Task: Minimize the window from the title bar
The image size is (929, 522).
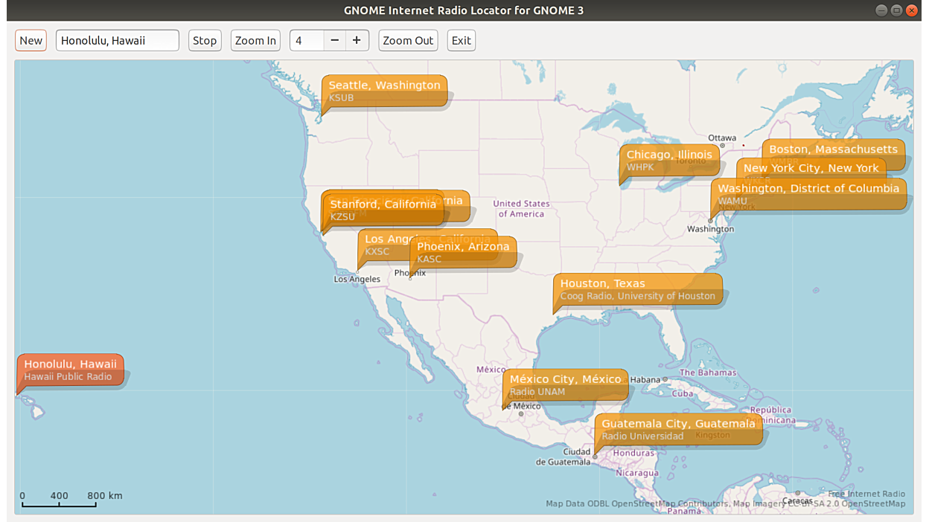Action: [881, 10]
